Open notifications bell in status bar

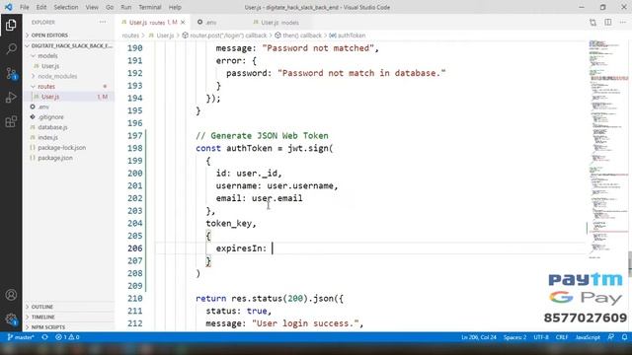(624, 337)
